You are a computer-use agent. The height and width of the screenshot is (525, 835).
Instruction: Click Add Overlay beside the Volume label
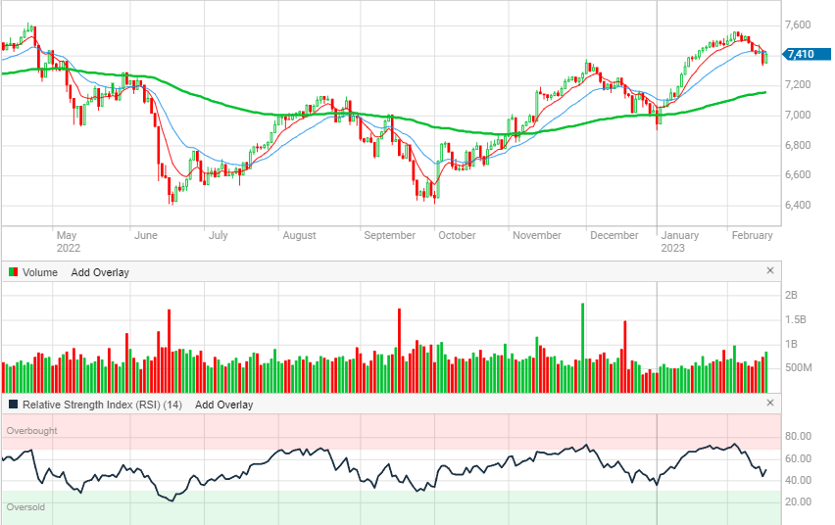100,272
